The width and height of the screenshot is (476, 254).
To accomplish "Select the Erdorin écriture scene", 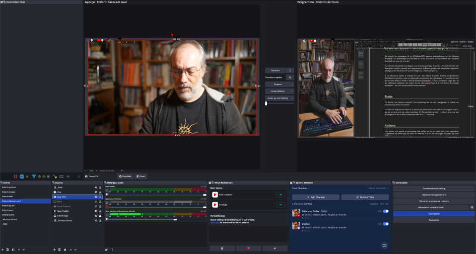I will click(9, 187).
